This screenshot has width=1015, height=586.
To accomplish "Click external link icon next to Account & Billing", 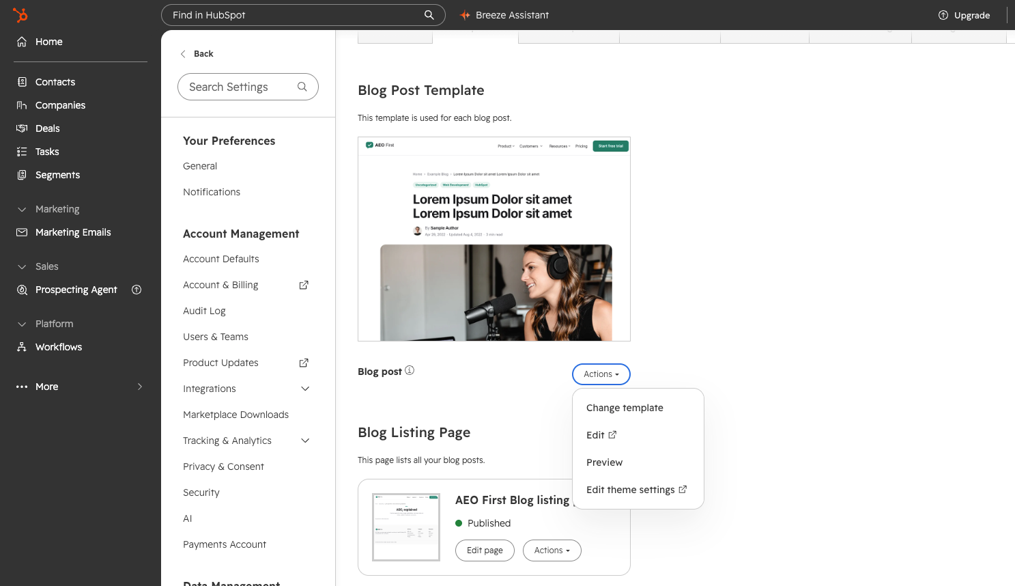I will click(304, 285).
